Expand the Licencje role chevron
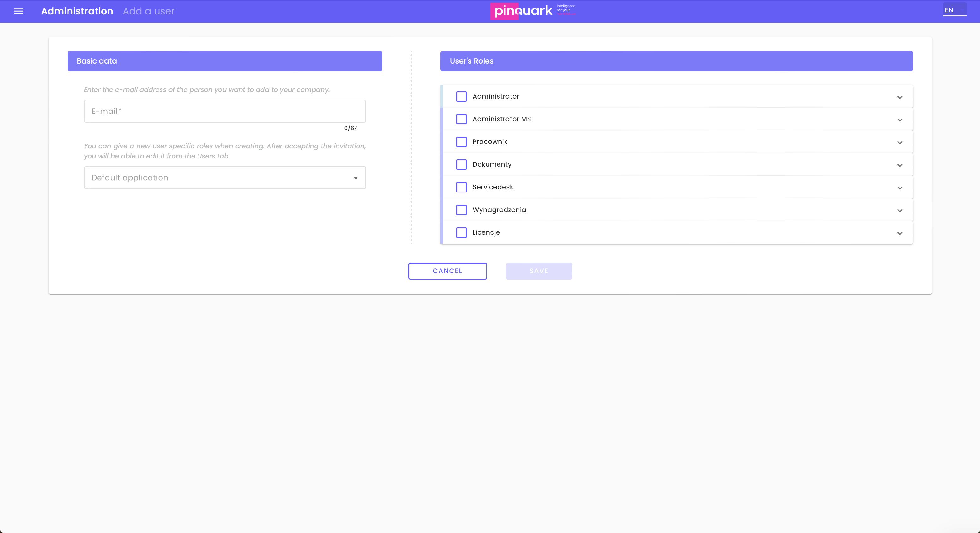This screenshot has height=533, width=980. [x=900, y=233]
